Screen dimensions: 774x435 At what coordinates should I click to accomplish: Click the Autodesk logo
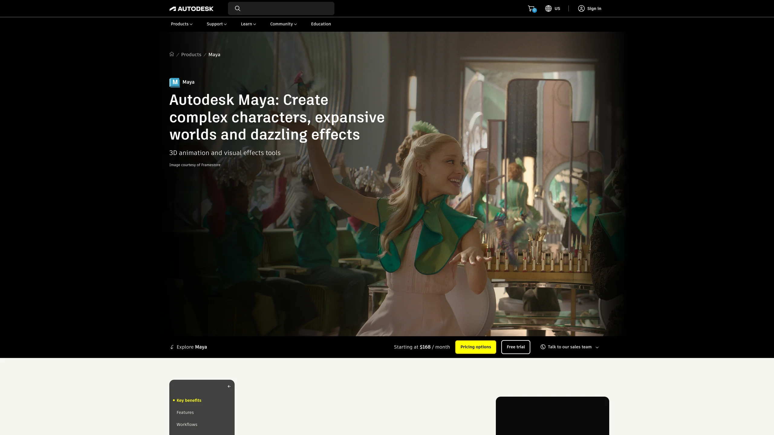pyautogui.click(x=191, y=9)
